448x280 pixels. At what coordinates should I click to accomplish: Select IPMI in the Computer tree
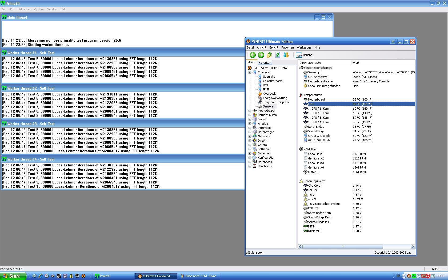266,89
